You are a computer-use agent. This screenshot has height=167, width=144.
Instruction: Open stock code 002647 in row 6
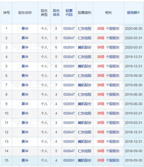(x=69, y=76)
